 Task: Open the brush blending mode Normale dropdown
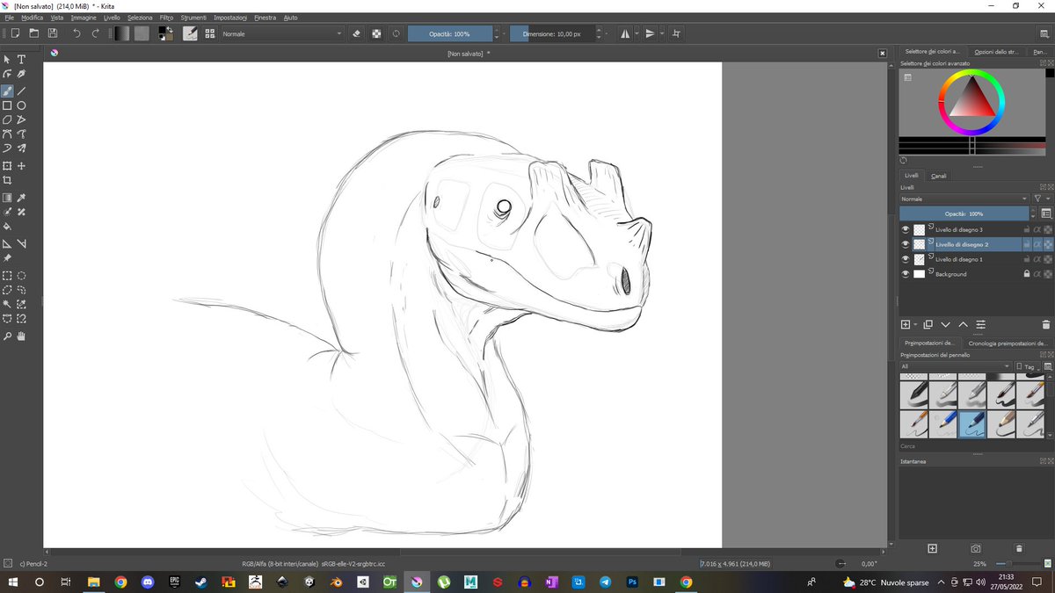pos(281,33)
